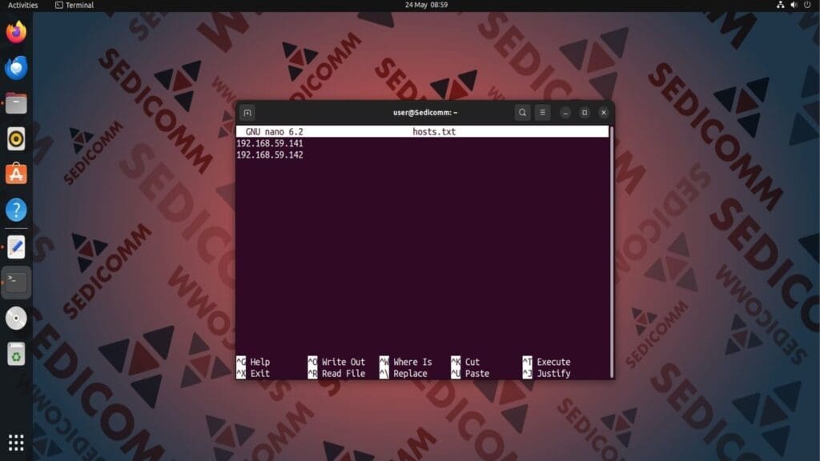Image resolution: width=820 pixels, height=461 pixels.
Task: Open the recycling utility at dock bottom
Action: [x=16, y=354]
